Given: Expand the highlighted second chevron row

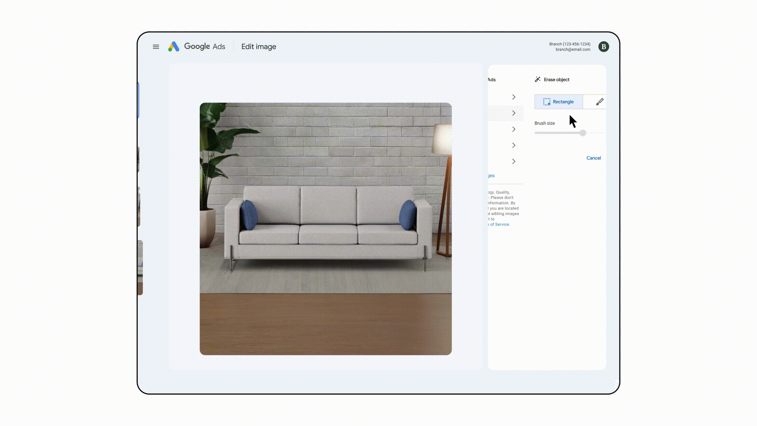Looking at the screenshot, I should pyautogui.click(x=513, y=113).
